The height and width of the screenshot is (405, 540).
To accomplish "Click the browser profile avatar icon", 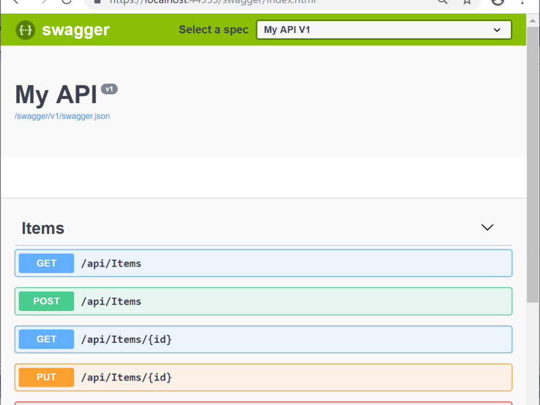I will 497,2.
